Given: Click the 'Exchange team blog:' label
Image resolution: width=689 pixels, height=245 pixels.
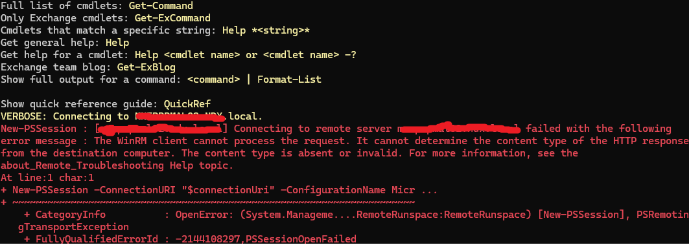Looking at the screenshot, I should (x=56, y=67).
